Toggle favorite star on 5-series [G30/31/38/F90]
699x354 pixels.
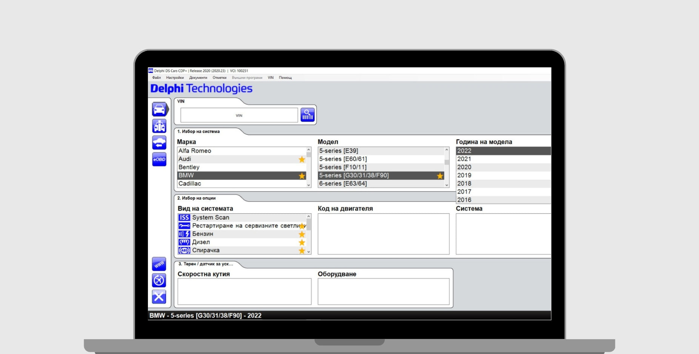(x=440, y=175)
